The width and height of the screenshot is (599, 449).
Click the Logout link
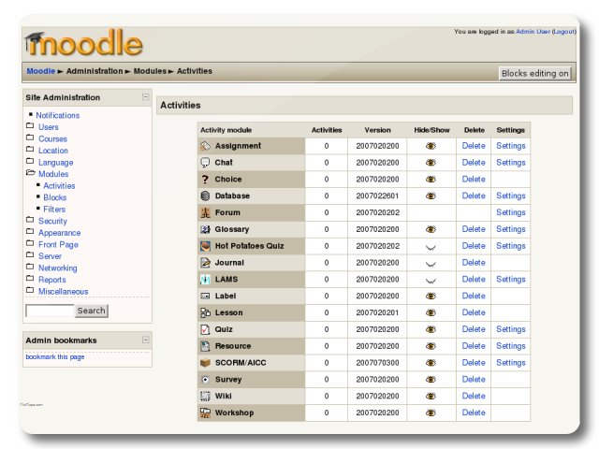point(563,31)
